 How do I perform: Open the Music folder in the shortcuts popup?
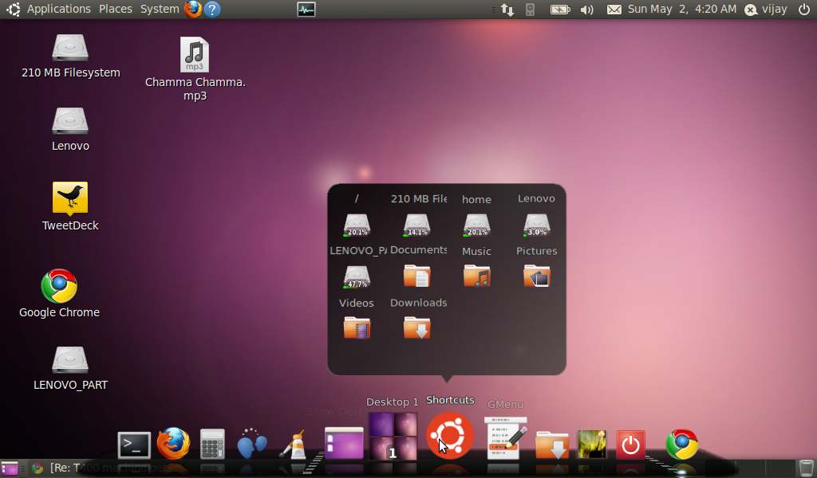click(x=476, y=276)
